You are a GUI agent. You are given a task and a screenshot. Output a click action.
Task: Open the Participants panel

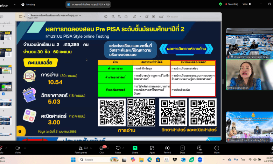click(80, 149)
